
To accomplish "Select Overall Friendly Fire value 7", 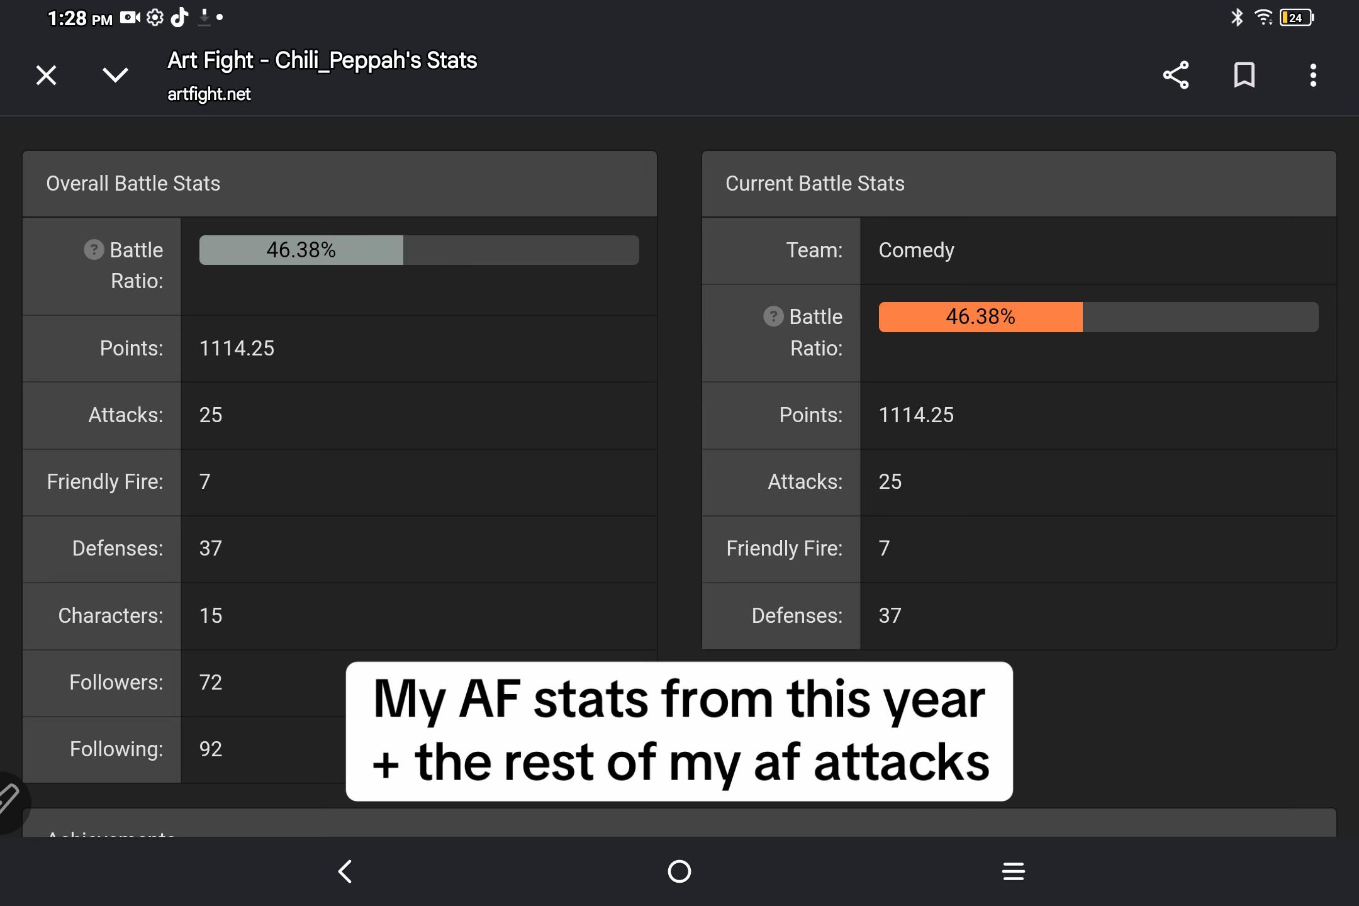I will pos(205,482).
